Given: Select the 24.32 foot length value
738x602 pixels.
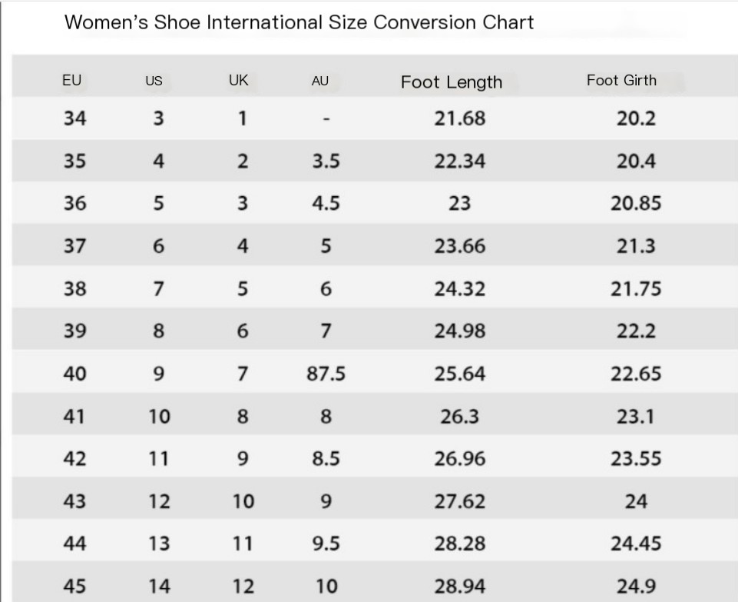Looking at the screenshot, I should (x=460, y=289).
